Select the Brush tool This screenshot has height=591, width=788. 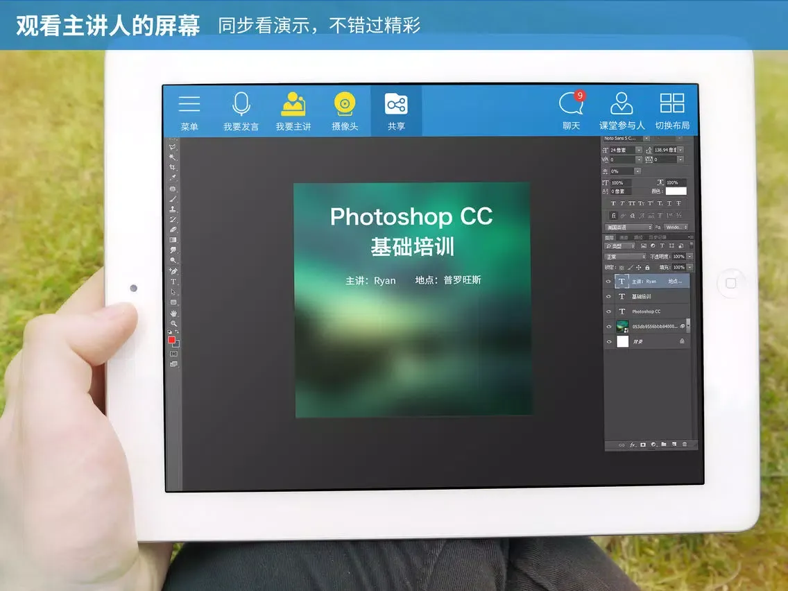(172, 199)
